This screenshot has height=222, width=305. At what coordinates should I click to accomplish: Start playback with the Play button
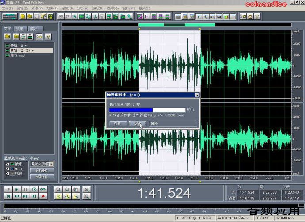coord(17,189)
